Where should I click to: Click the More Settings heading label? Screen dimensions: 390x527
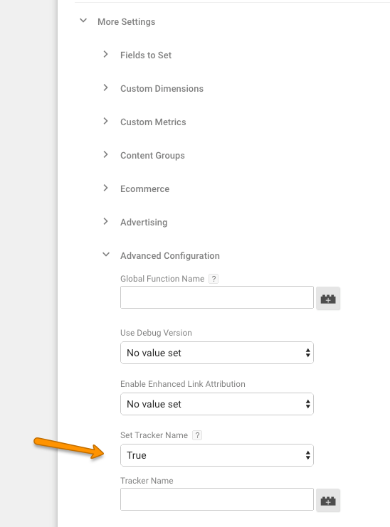[127, 22]
